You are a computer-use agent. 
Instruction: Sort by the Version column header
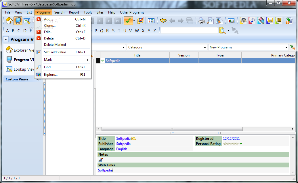point(184,55)
